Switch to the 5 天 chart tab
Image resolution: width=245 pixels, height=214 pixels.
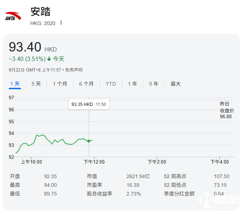point(36,84)
